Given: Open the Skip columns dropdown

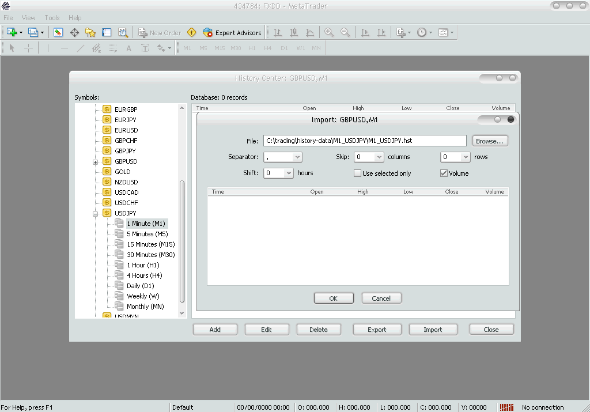Looking at the screenshot, I should pyautogui.click(x=379, y=157).
